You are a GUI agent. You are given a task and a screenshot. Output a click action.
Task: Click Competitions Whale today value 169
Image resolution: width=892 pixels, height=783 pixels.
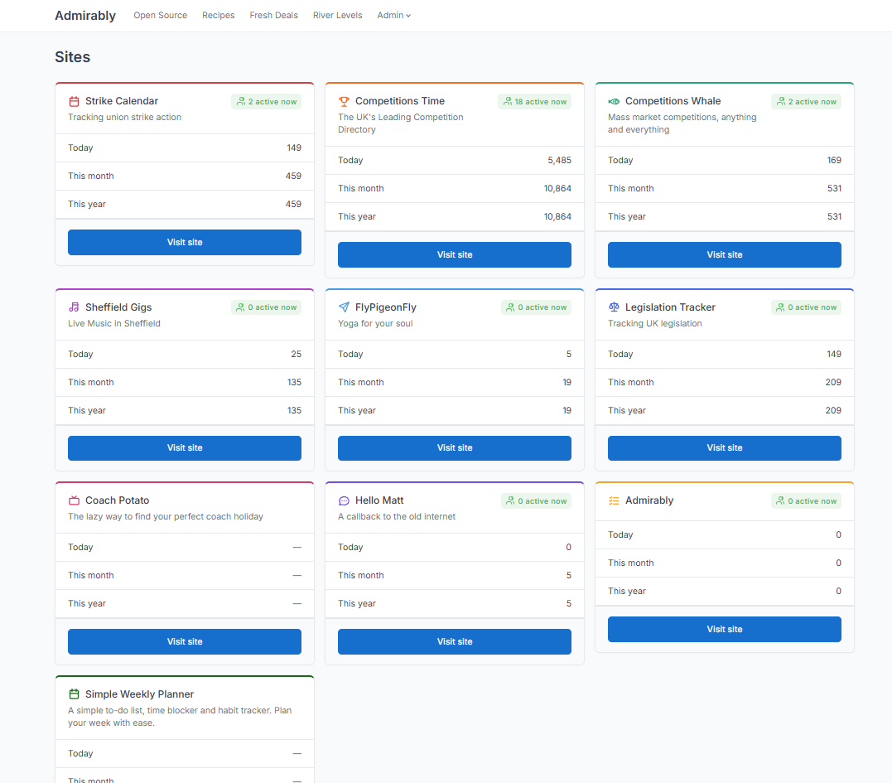[834, 161]
